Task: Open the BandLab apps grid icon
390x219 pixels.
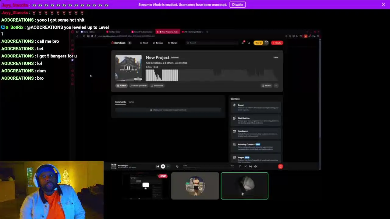Action: tap(129, 43)
